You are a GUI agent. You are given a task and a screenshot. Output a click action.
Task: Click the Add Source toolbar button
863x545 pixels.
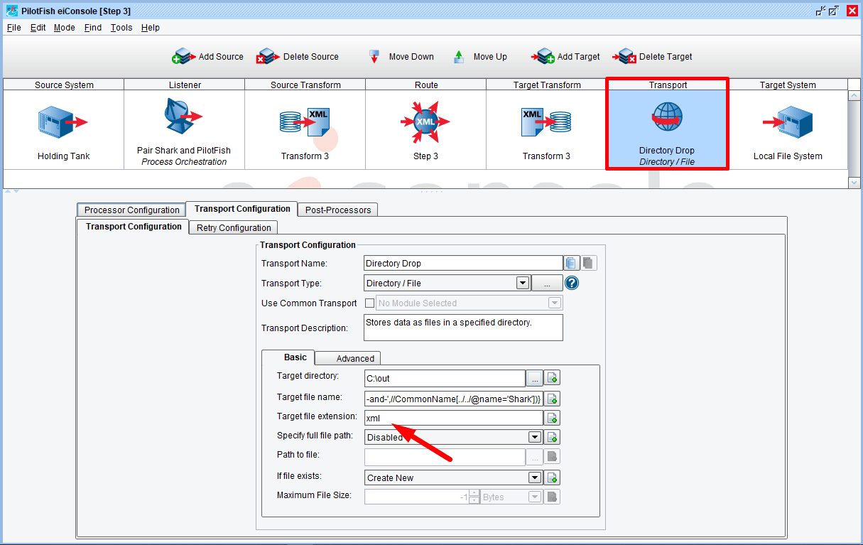pos(207,57)
